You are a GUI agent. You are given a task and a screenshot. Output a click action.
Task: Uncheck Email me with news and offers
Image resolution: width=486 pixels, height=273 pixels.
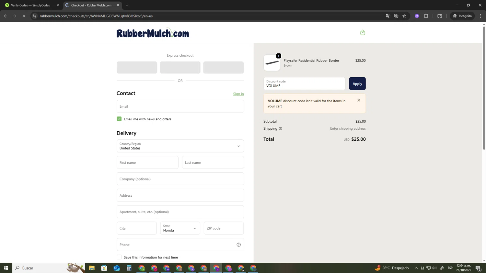coord(119,119)
